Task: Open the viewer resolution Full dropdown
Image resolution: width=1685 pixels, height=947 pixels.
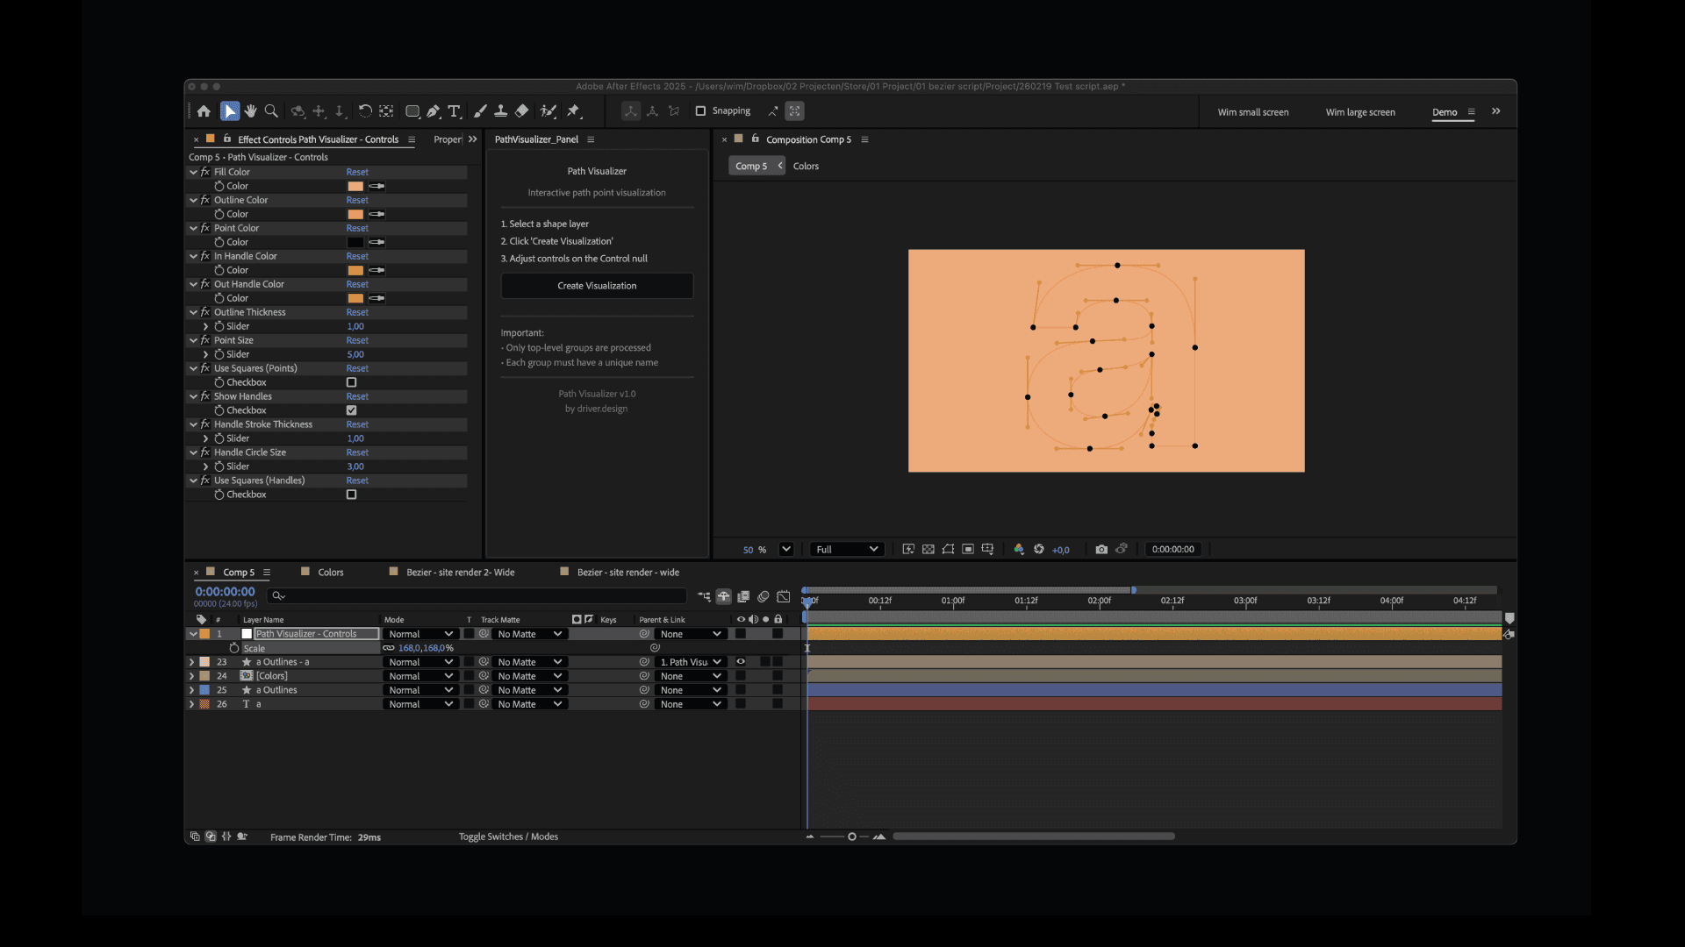Action: (846, 550)
